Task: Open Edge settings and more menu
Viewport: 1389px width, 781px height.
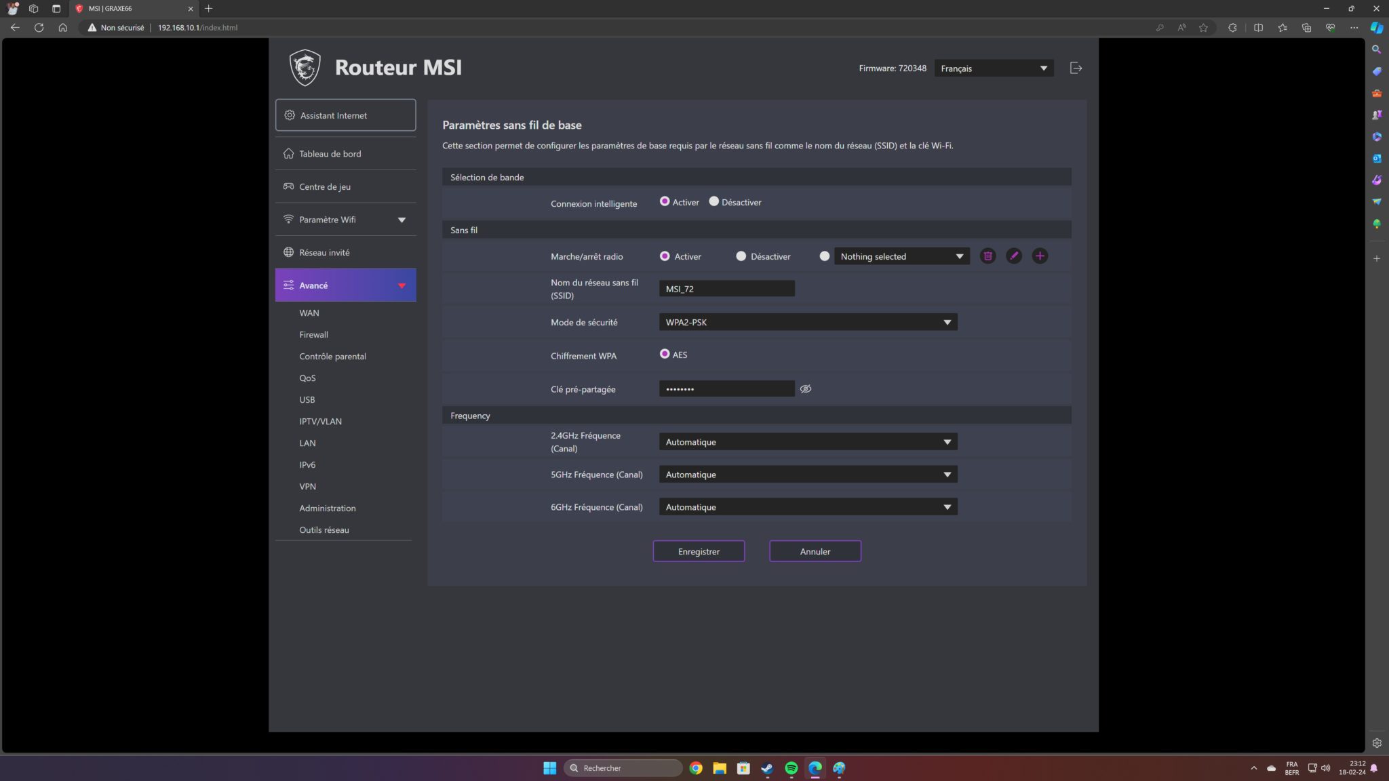Action: pyautogui.click(x=1354, y=28)
